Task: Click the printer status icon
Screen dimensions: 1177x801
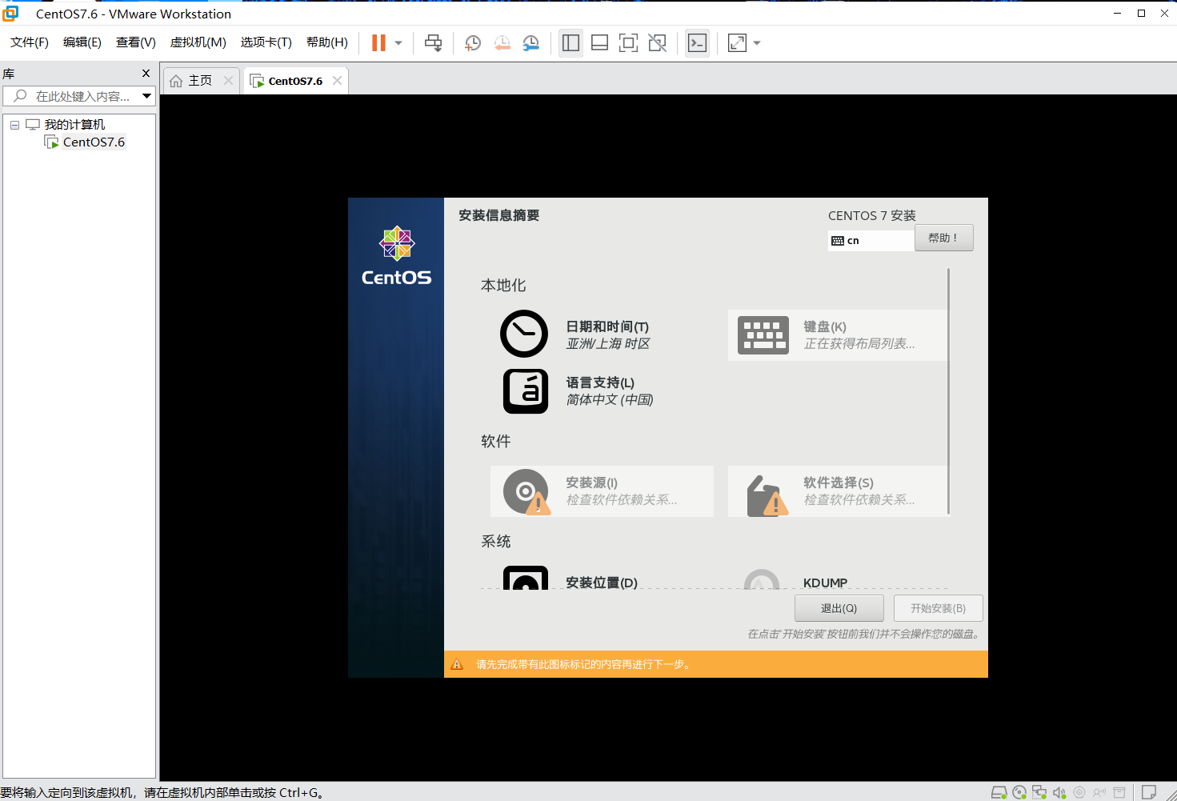Action: pyautogui.click(x=1119, y=792)
